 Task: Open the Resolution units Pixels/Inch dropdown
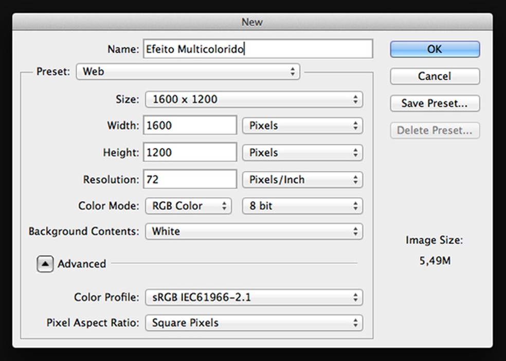(302, 180)
